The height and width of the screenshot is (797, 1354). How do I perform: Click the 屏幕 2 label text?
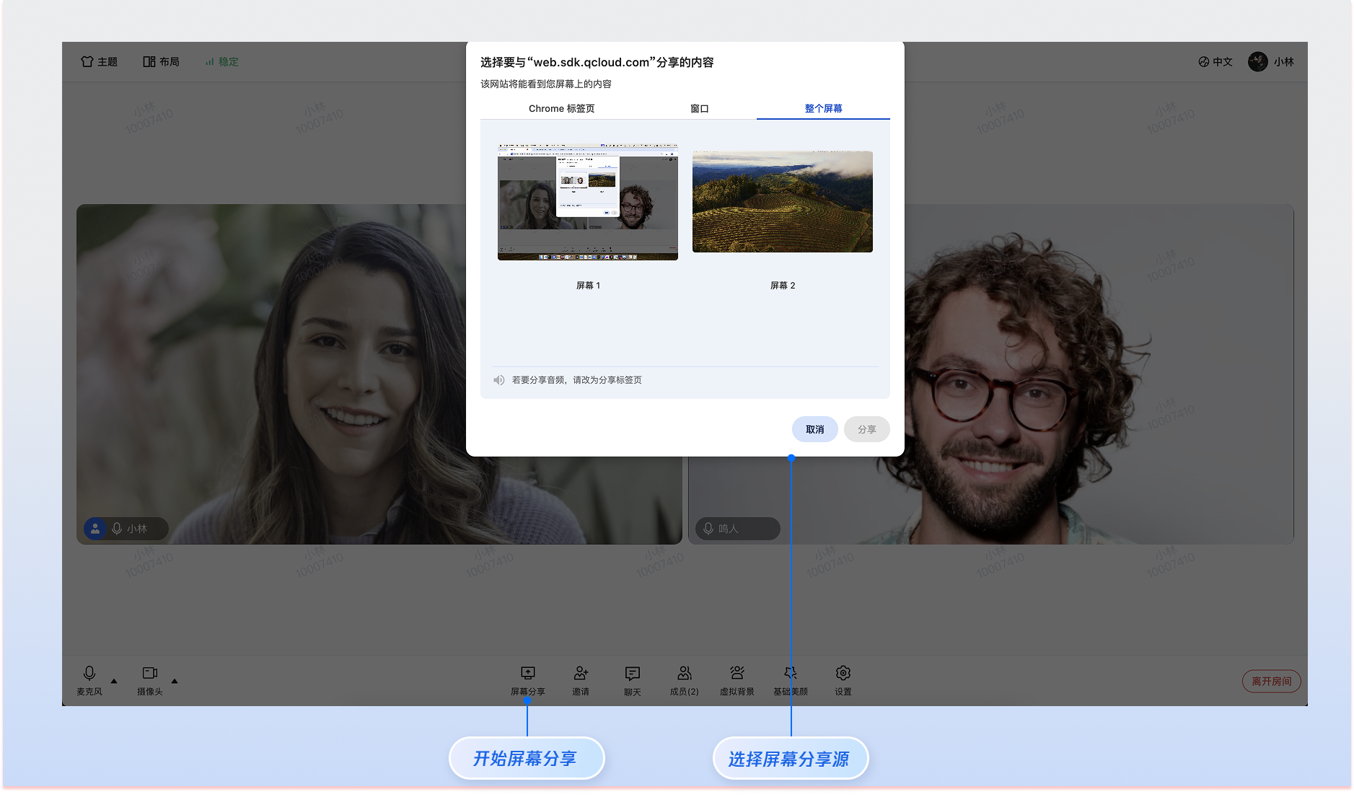coord(783,286)
